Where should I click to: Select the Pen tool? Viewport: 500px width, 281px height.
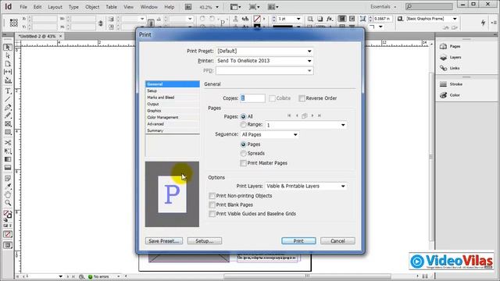[x=8, y=108]
